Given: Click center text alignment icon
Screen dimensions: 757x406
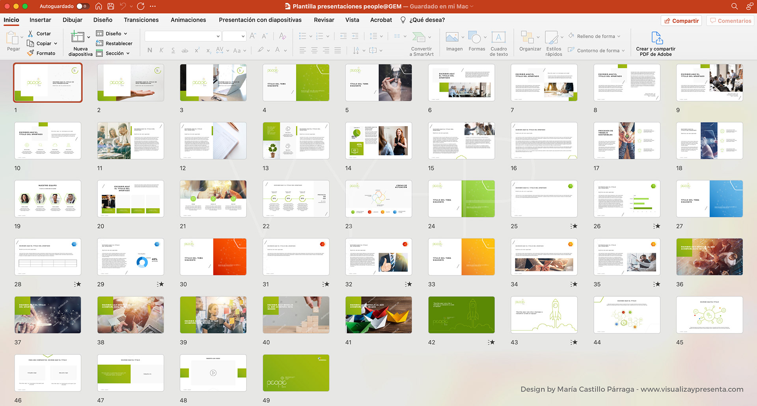Looking at the screenshot, I should 314,50.
